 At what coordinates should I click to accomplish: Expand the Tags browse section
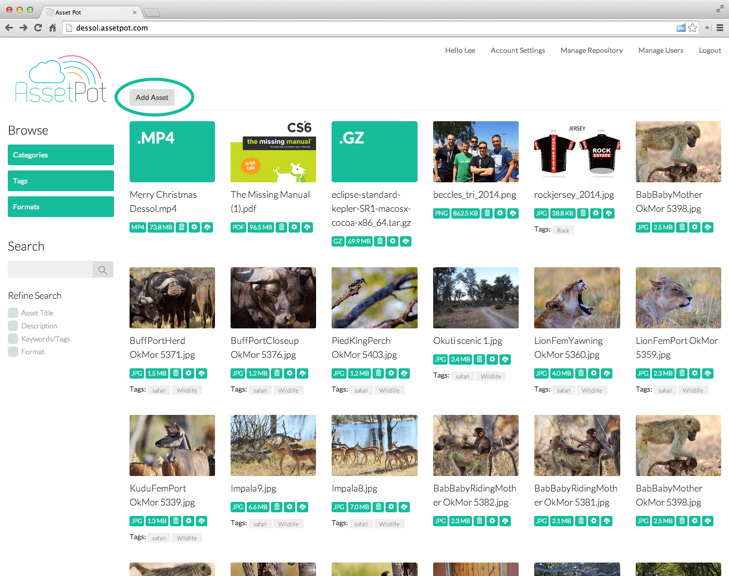coord(61,181)
